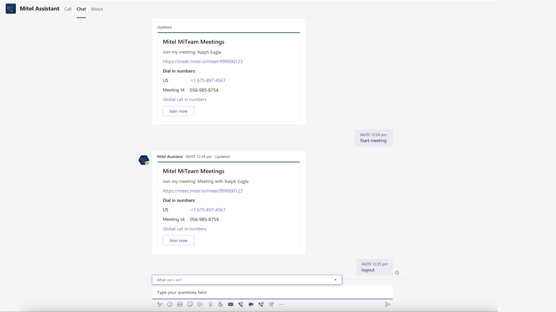Click Mitel MiTeam Meetings title in upper card
This screenshot has width=556, height=312.
194,42
